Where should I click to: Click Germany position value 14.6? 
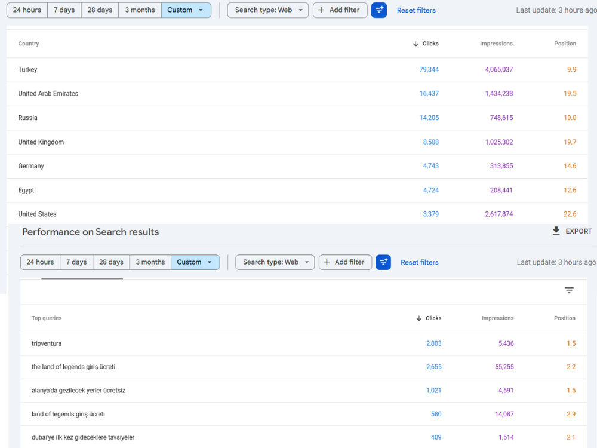click(570, 166)
